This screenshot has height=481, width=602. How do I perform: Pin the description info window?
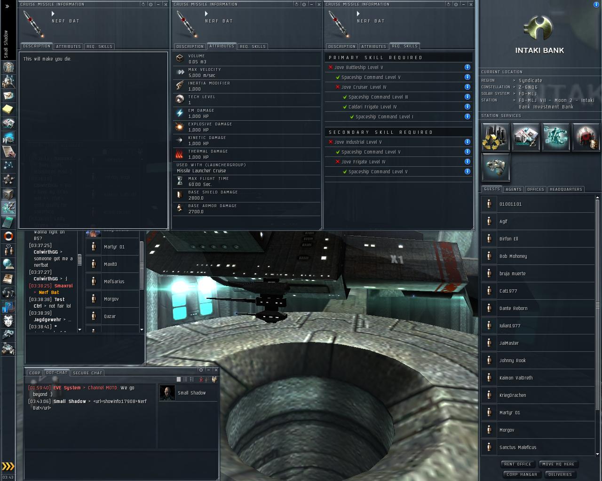150,4
